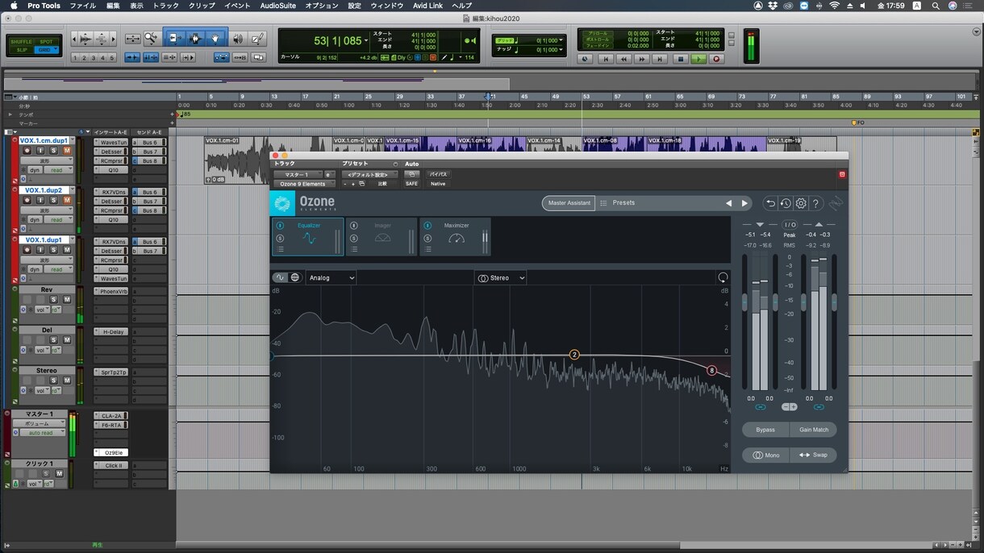Open the Analog EQ mode dropdown
Screen dimensions: 984x553
pyautogui.click(x=331, y=277)
